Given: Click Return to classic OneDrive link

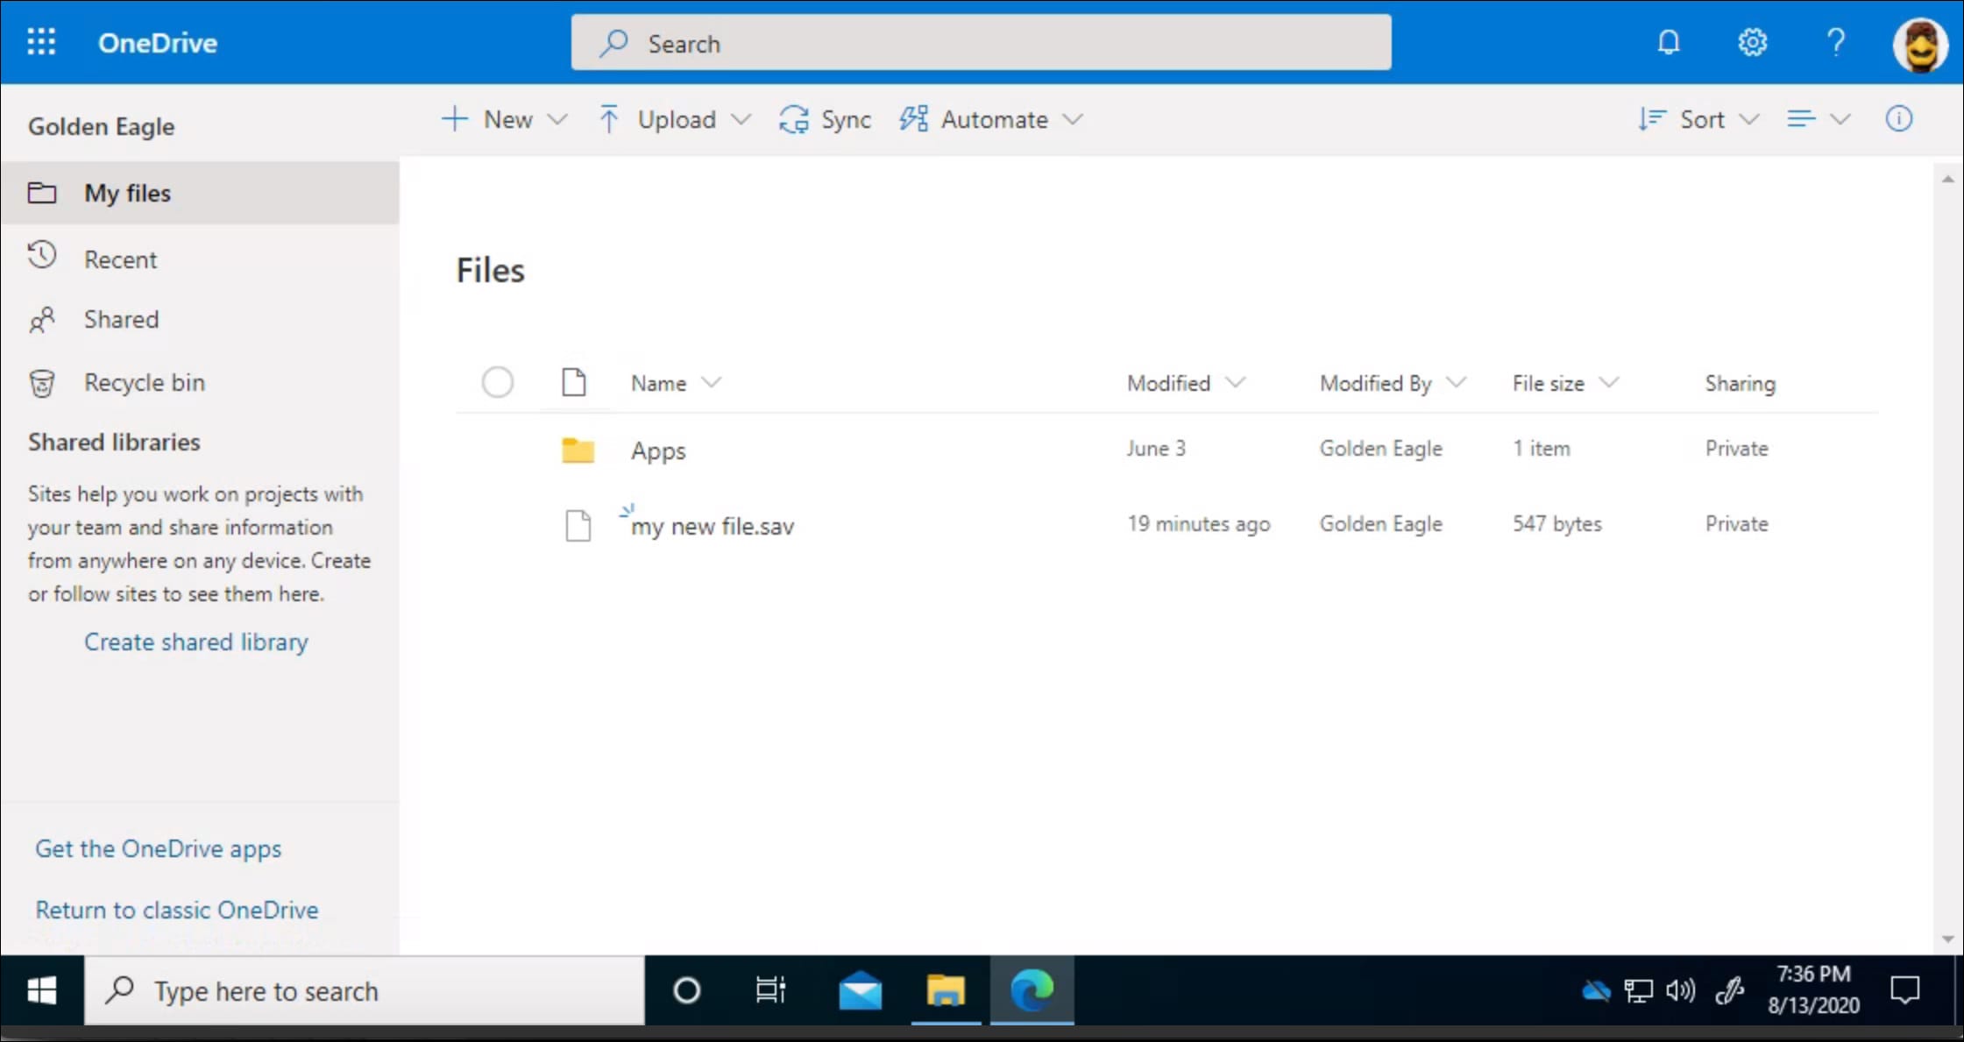Looking at the screenshot, I should pos(175,910).
